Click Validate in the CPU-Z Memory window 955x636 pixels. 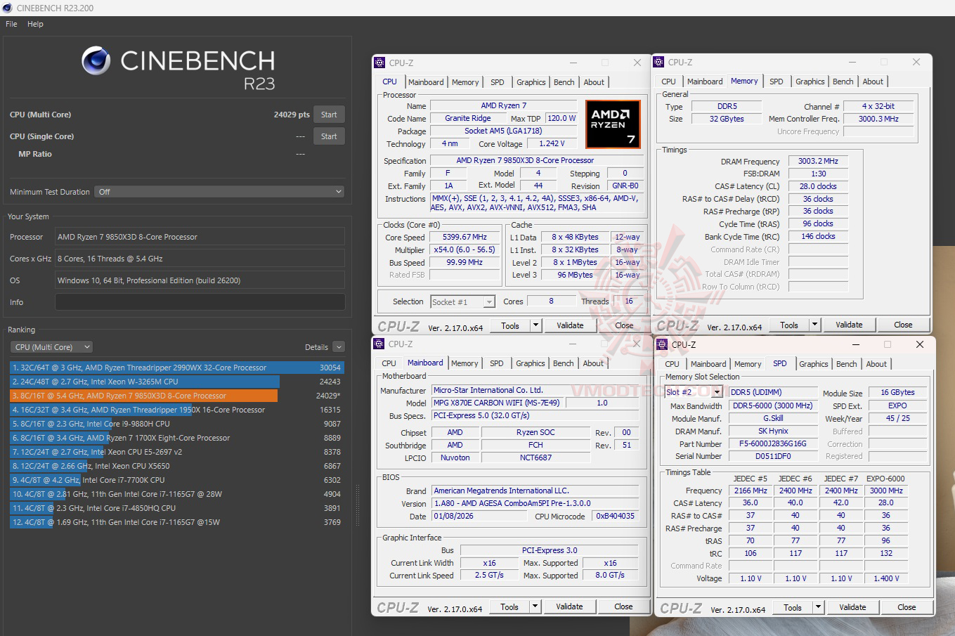[849, 325]
